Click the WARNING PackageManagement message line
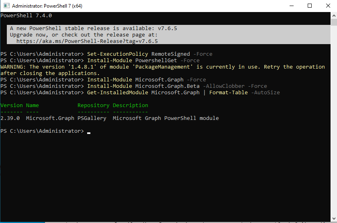Image resolution: width=337 pixels, height=223 pixels. 163,67
